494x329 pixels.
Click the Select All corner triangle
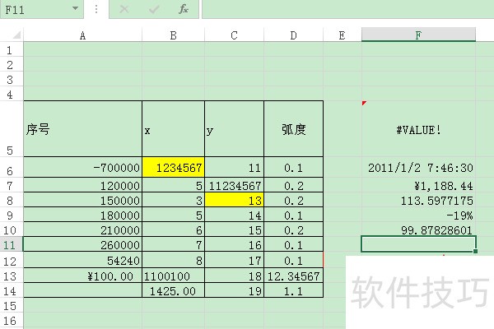click(16, 35)
